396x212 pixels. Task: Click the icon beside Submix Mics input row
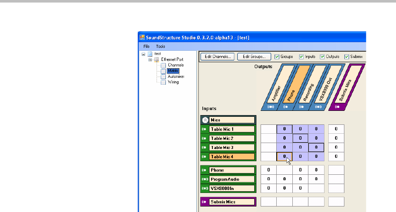[x=204, y=202]
